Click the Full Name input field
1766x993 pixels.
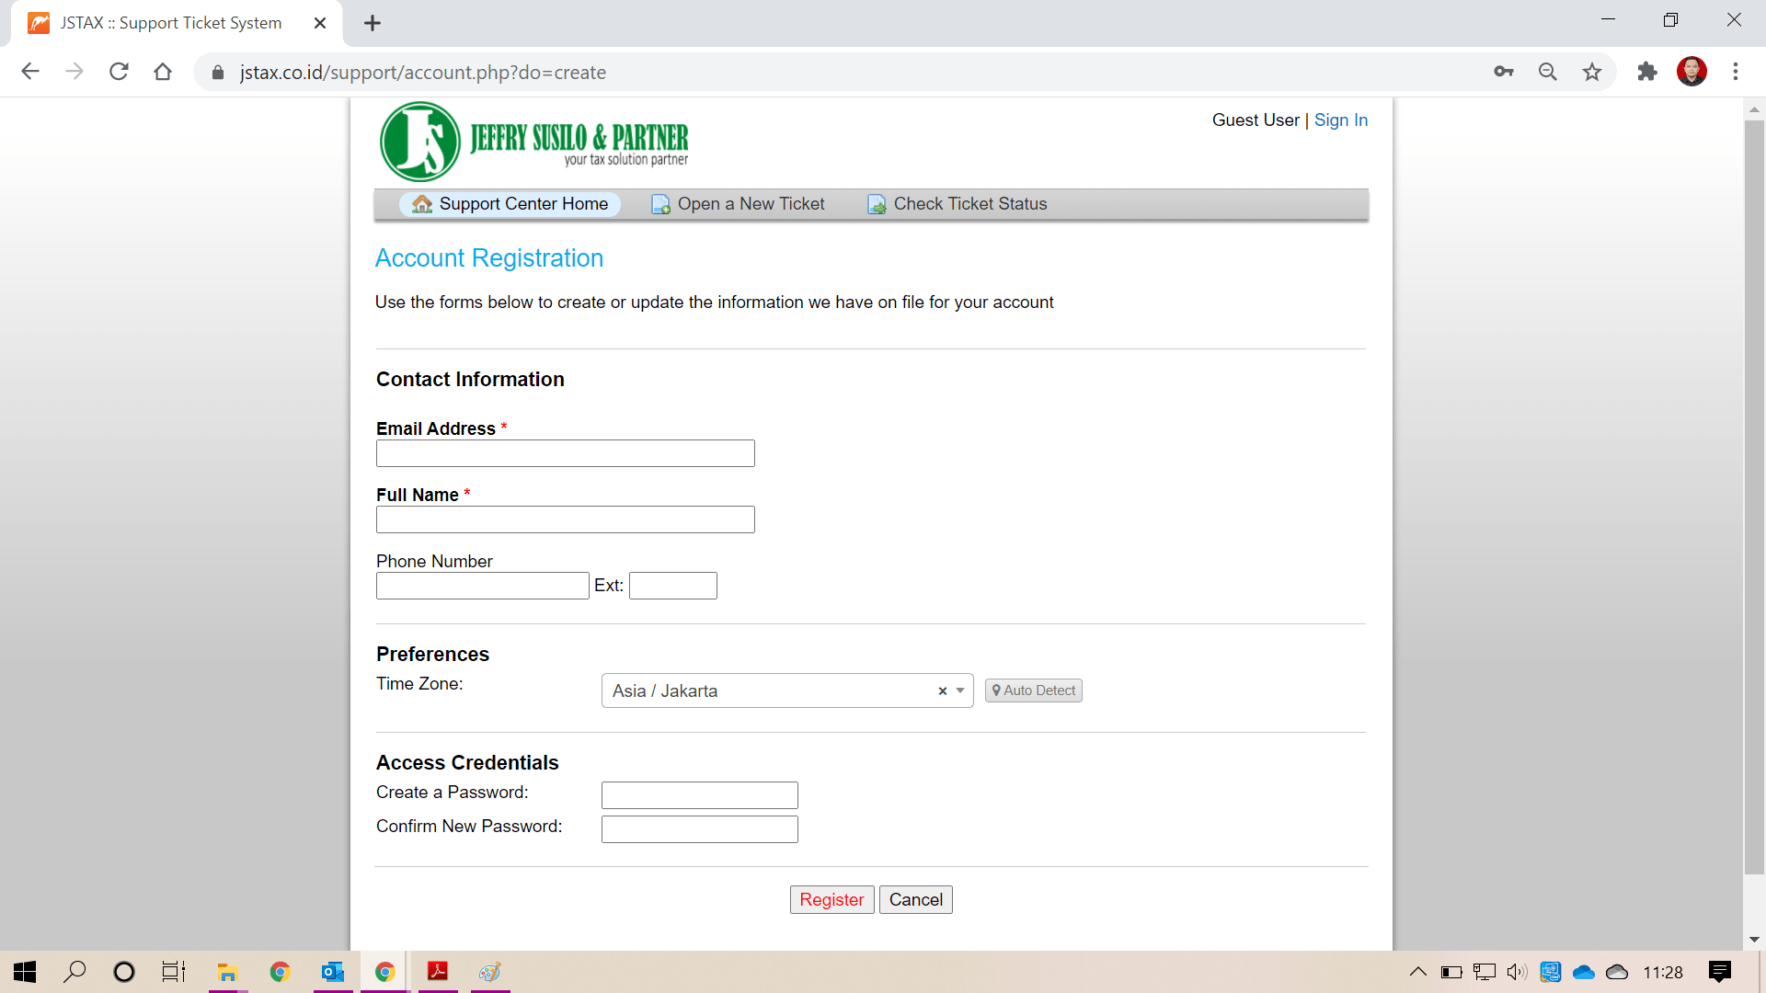(566, 519)
